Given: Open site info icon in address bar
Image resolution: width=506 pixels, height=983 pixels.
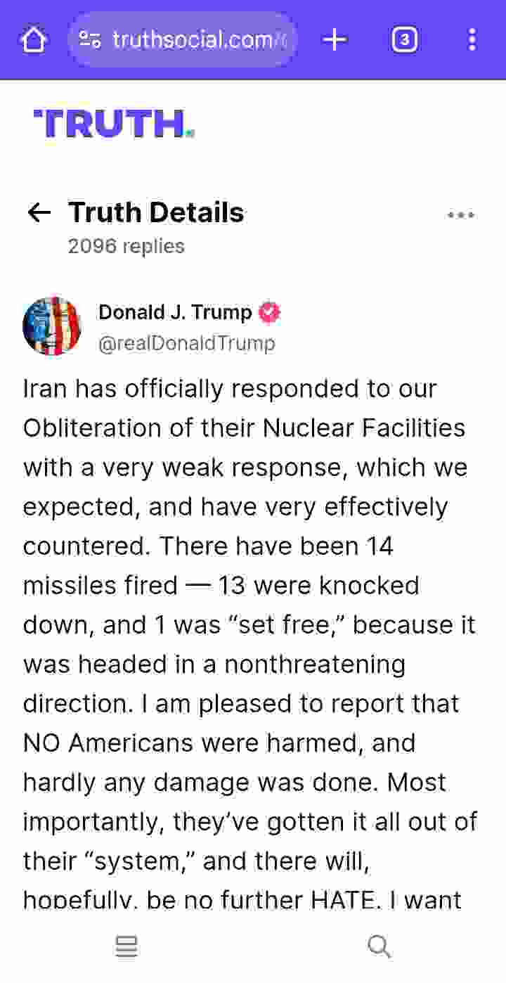Looking at the screenshot, I should pyautogui.click(x=90, y=40).
